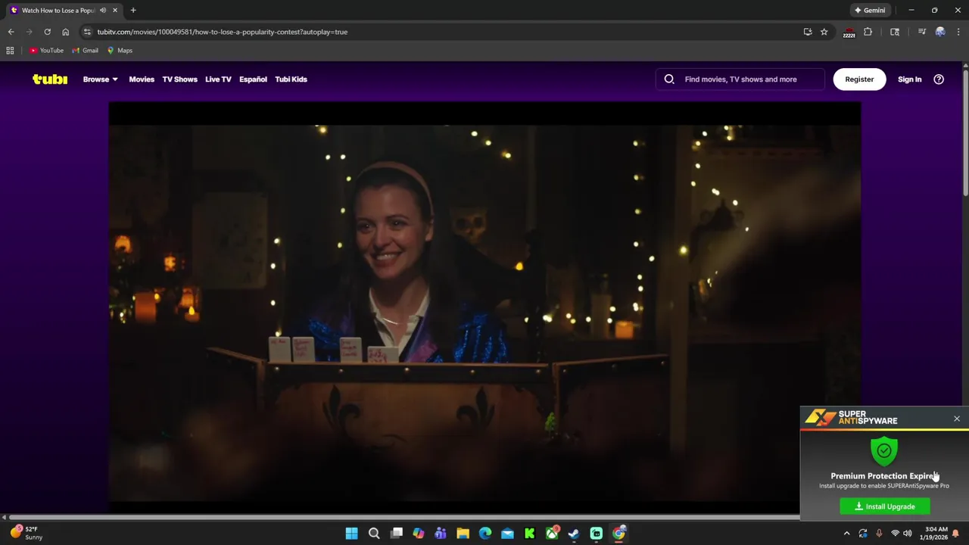
Task: Show hidden system tray icons
Action: (x=847, y=534)
